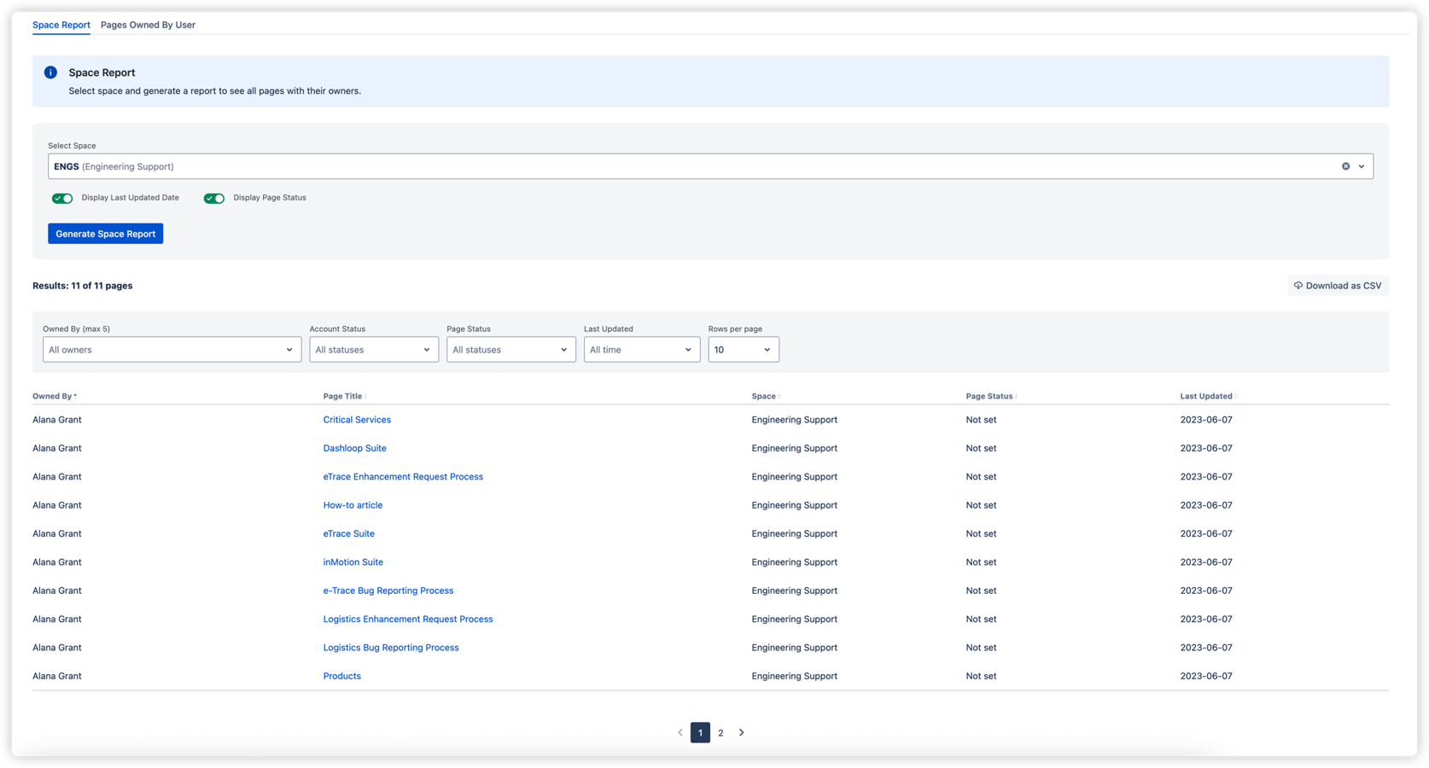Go to the next page using the right arrow
1429x768 pixels.
(741, 732)
